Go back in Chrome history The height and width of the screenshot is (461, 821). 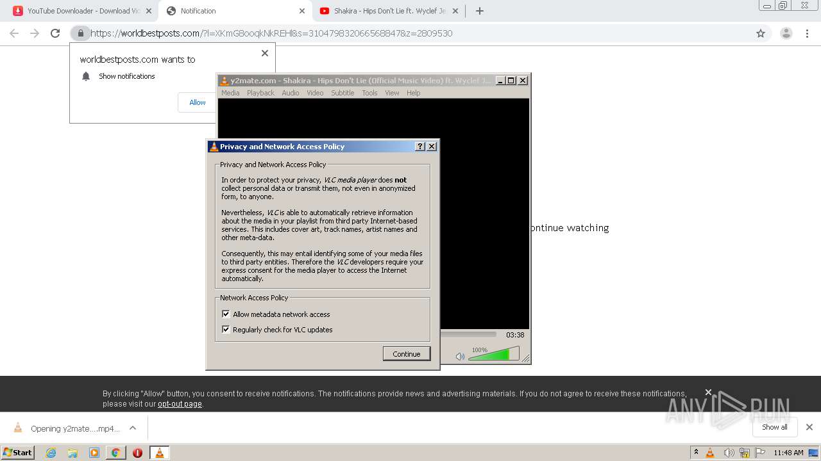pyautogui.click(x=14, y=33)
